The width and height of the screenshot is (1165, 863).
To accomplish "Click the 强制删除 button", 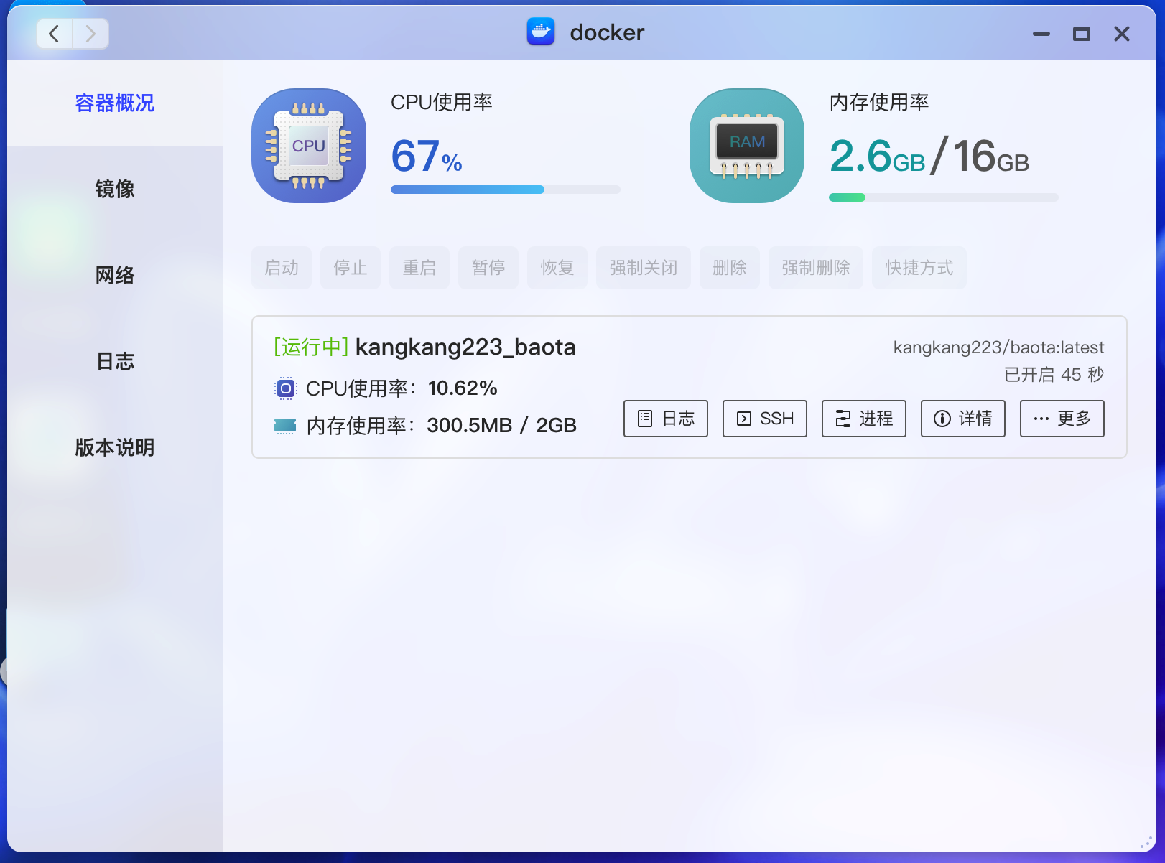I will click(816, 268).
